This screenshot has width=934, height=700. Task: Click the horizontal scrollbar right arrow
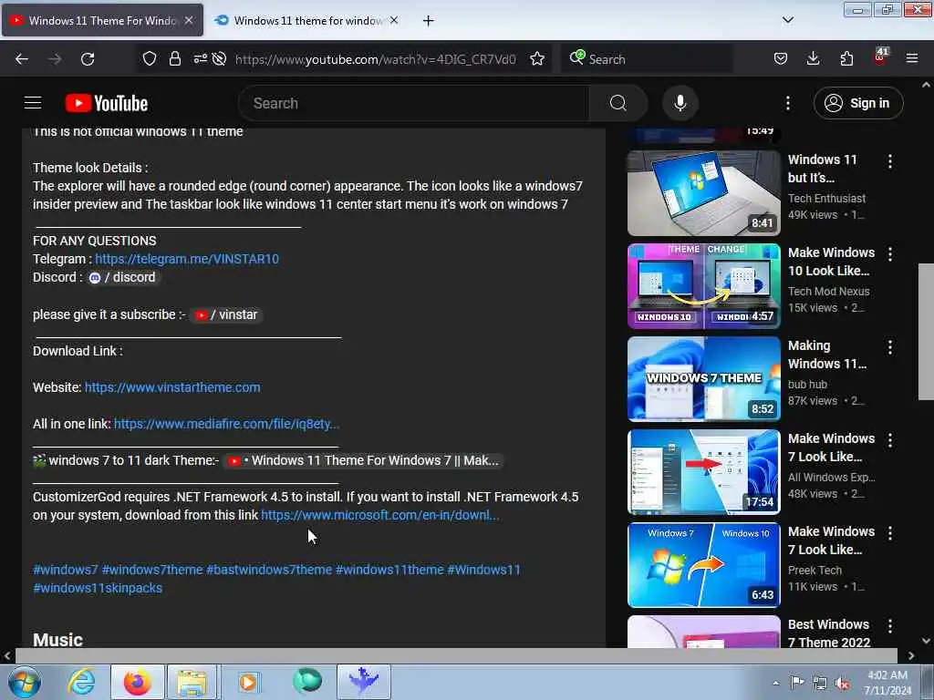tap(911, 655)
